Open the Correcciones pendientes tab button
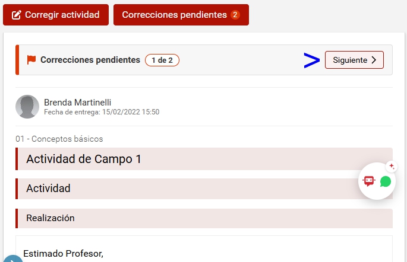Image resolution: width=407 pixels, height=262 pixels. [181, 15]
